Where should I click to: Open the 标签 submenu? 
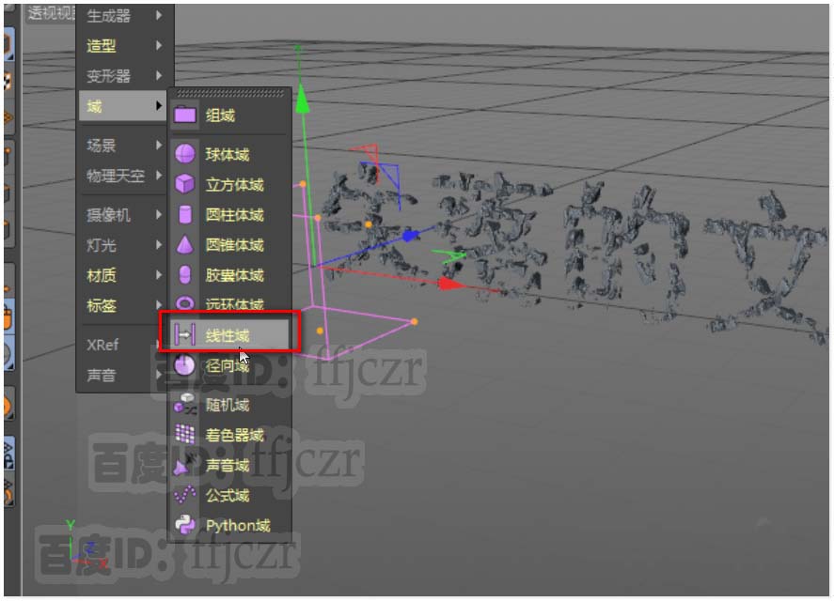[123, 305]
